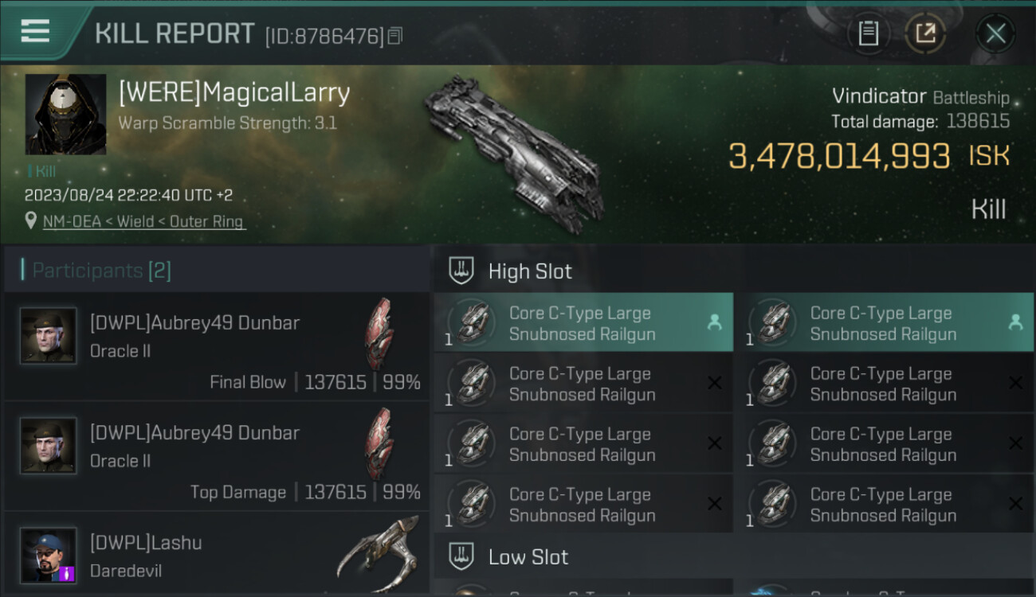Inspect the Vindicator ship image

coord(513,153)
